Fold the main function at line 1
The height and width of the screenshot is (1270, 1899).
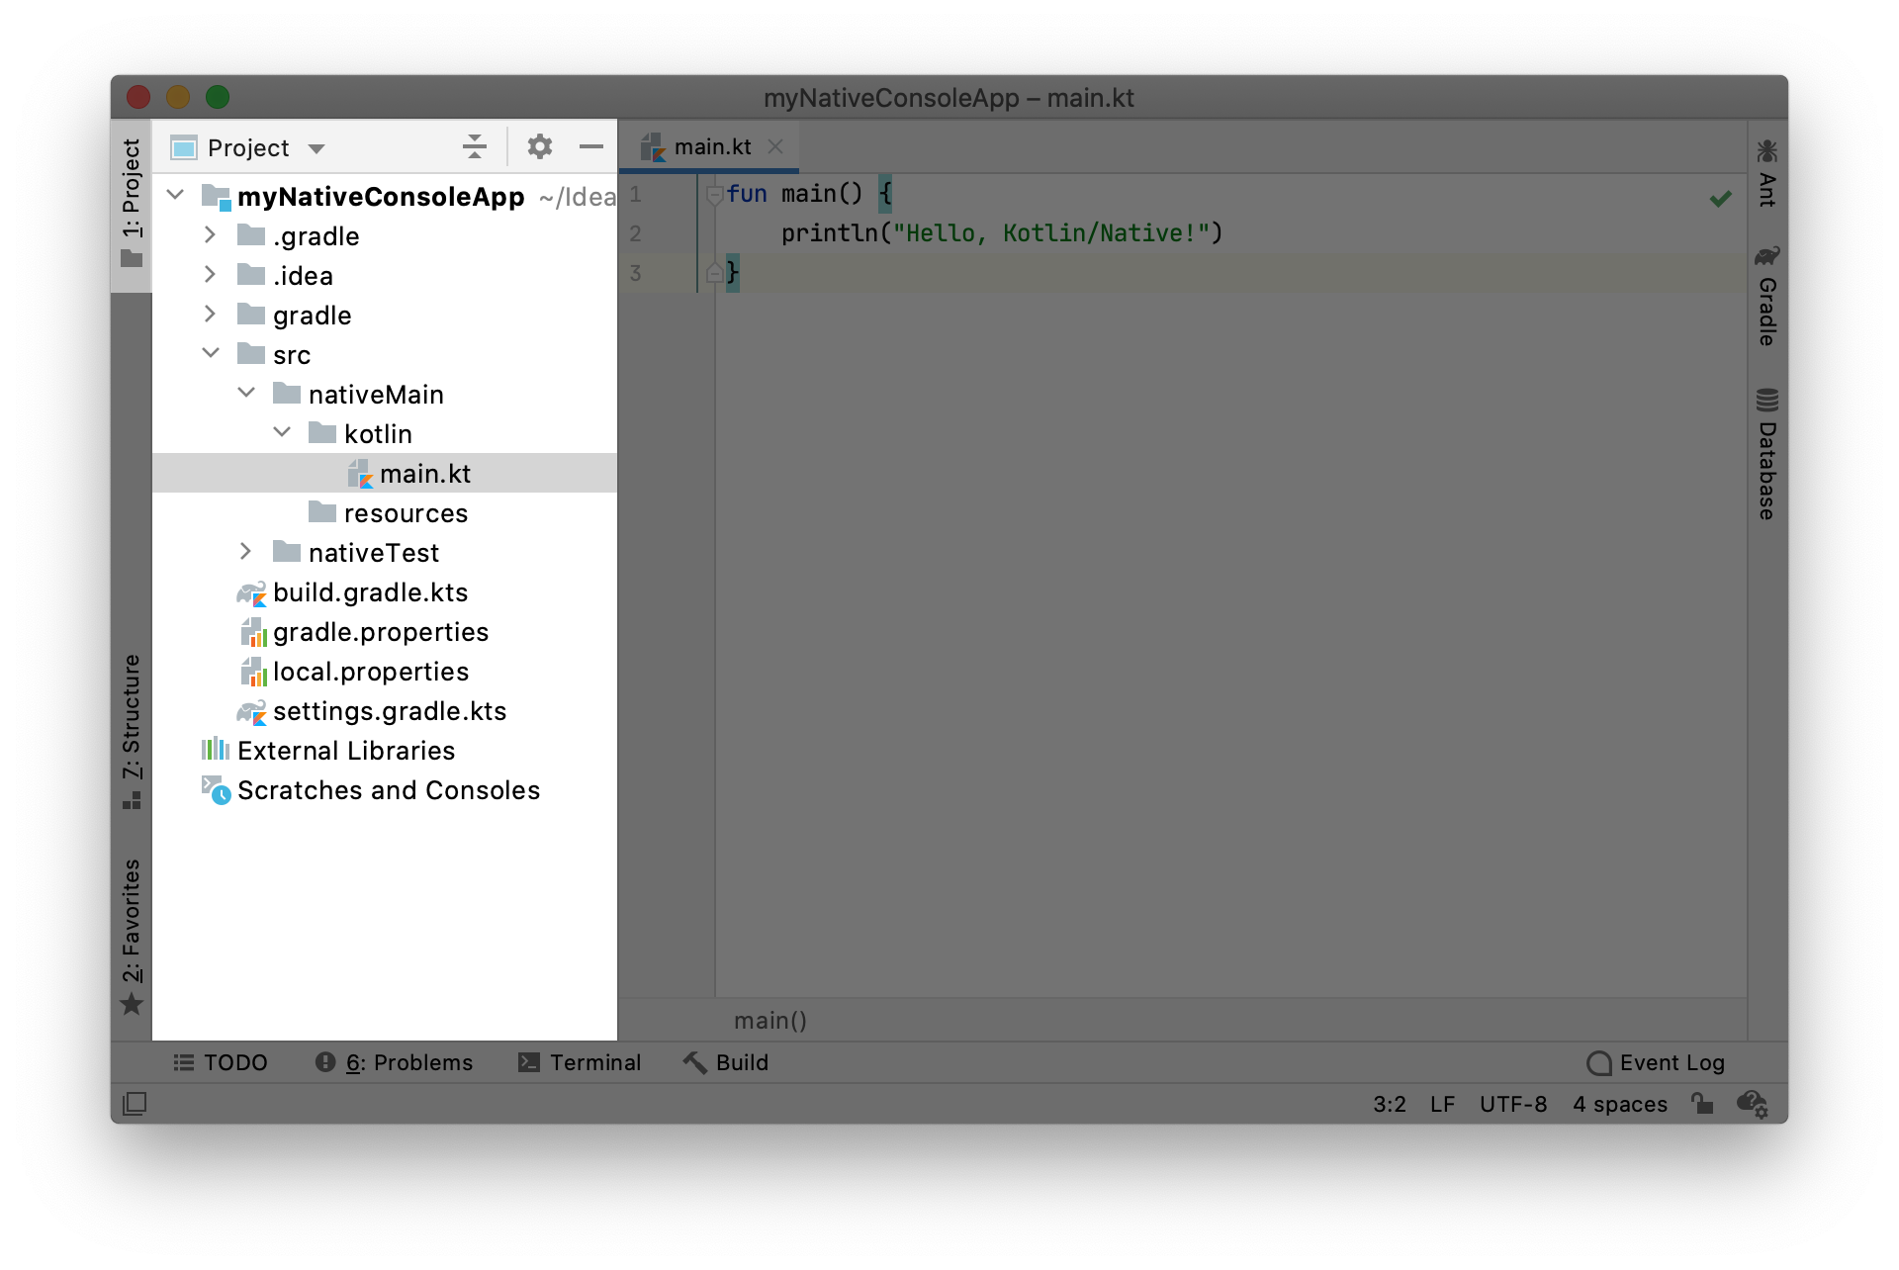coord(714,195)
